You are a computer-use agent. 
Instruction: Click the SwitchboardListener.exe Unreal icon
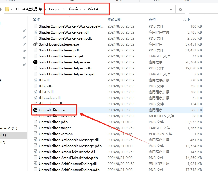(x=35, y=44)
